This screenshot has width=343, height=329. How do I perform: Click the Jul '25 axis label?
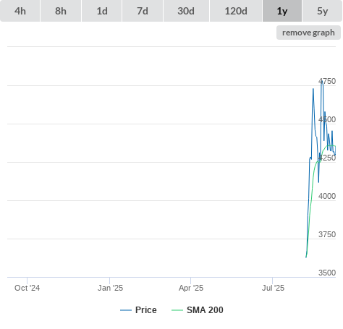click(x=273, y=288)
